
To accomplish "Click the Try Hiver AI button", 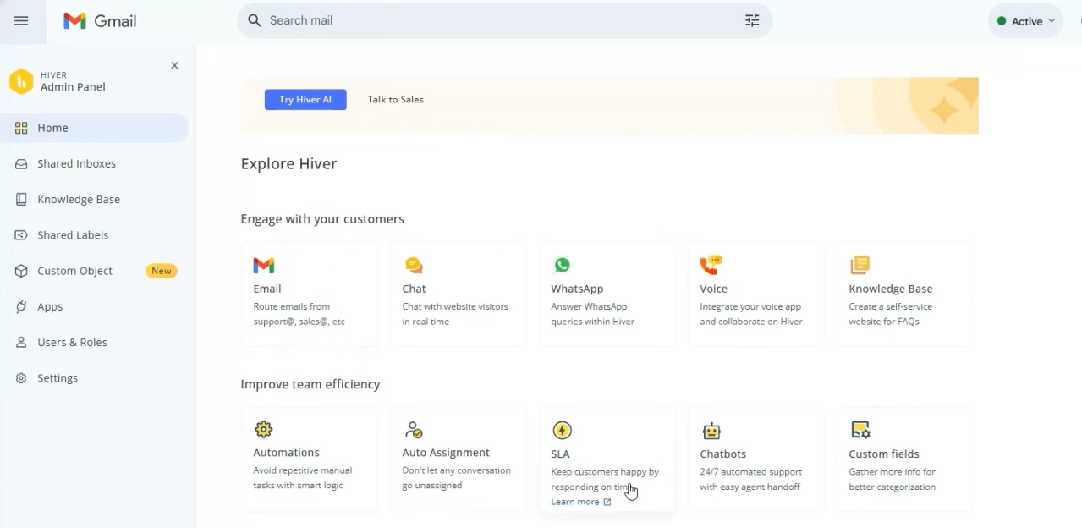I will coord(305,99).
